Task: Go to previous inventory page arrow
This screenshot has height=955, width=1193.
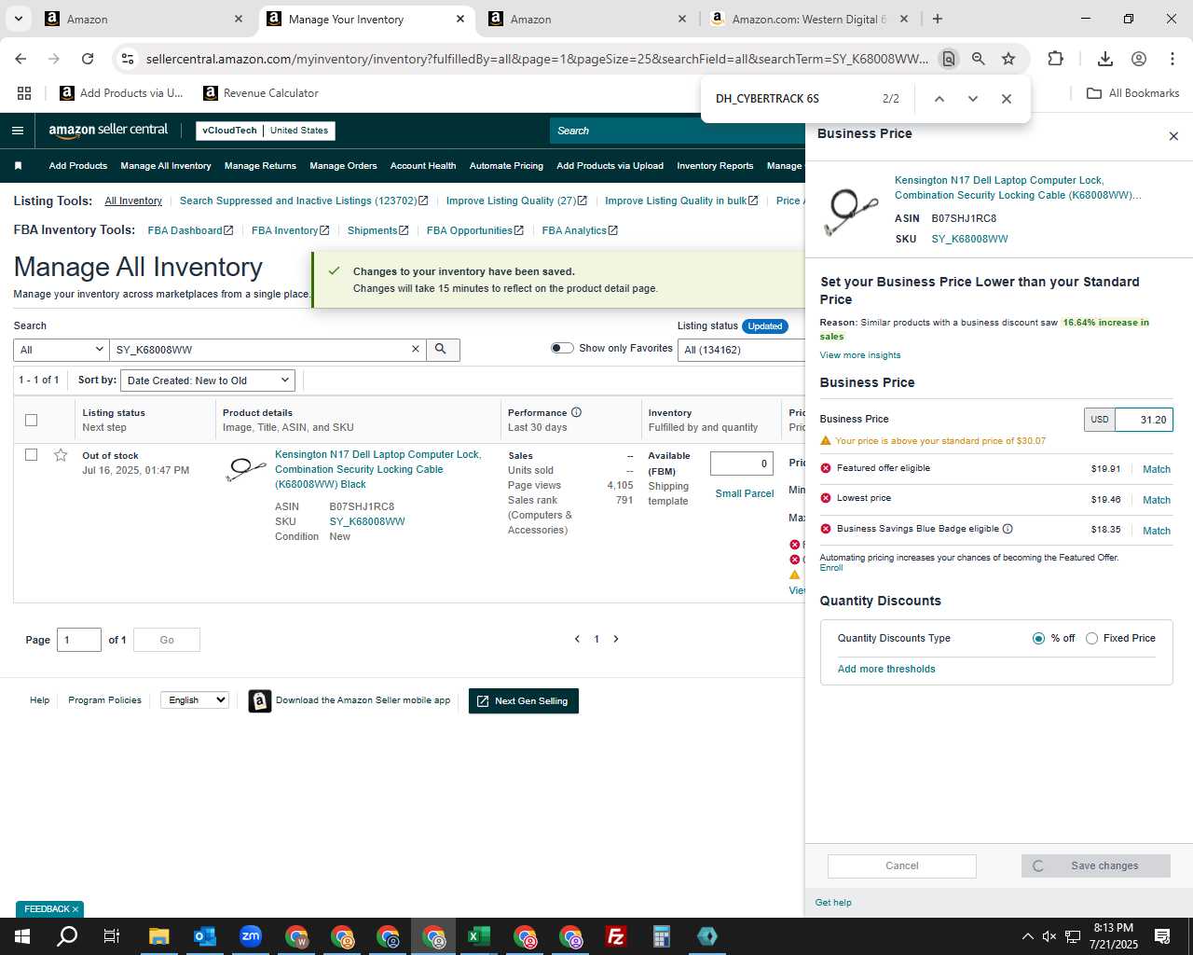Action: pyautogui.click(x=577, y=639)
